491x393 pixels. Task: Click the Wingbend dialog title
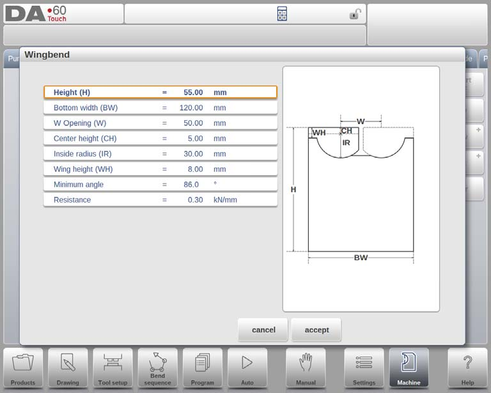point(47,54)
